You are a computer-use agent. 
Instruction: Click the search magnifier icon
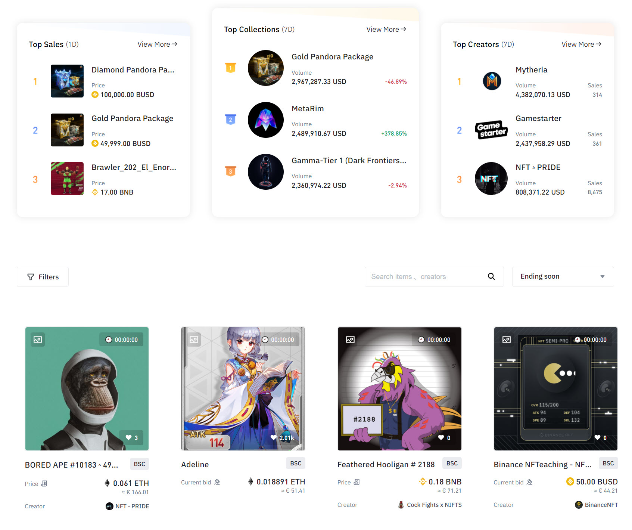(x=491, y=276)
